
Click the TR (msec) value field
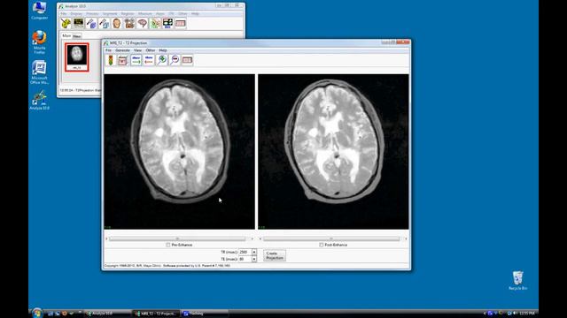coord(245,252)
